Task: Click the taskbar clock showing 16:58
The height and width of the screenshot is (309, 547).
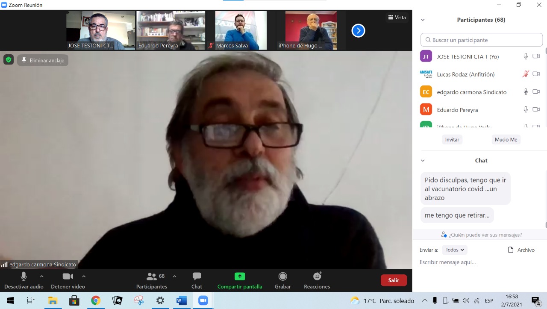Action: coord(512,300)
